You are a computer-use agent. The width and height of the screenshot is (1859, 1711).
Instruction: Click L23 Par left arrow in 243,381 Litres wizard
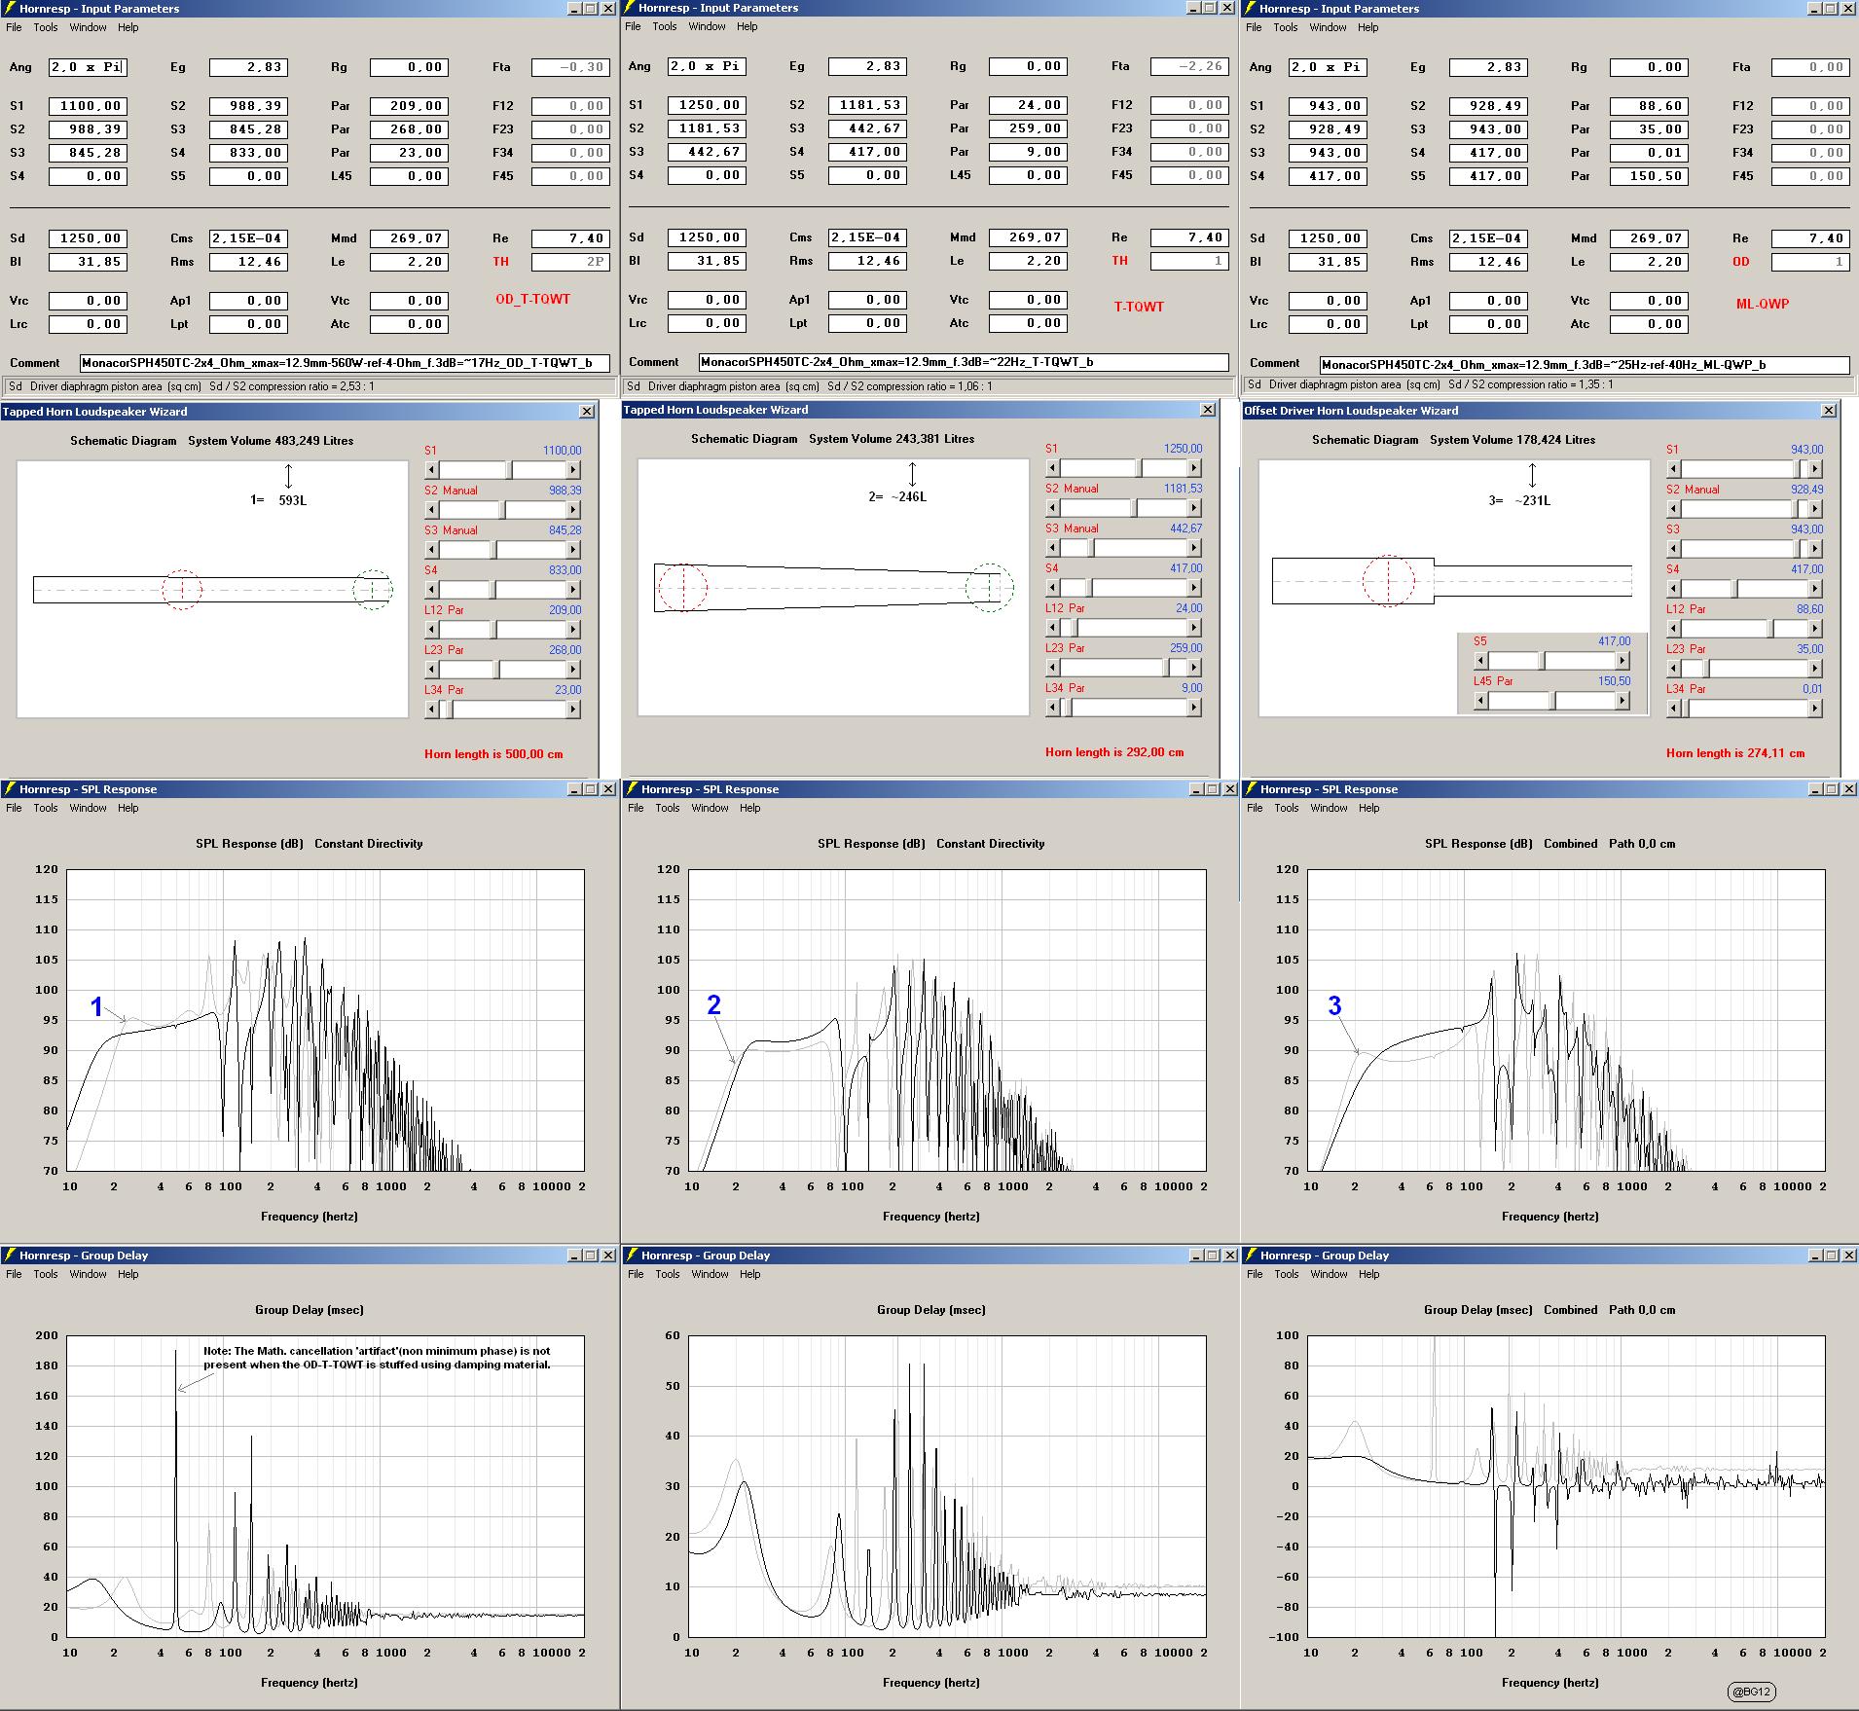click(x=1053, y=668)
